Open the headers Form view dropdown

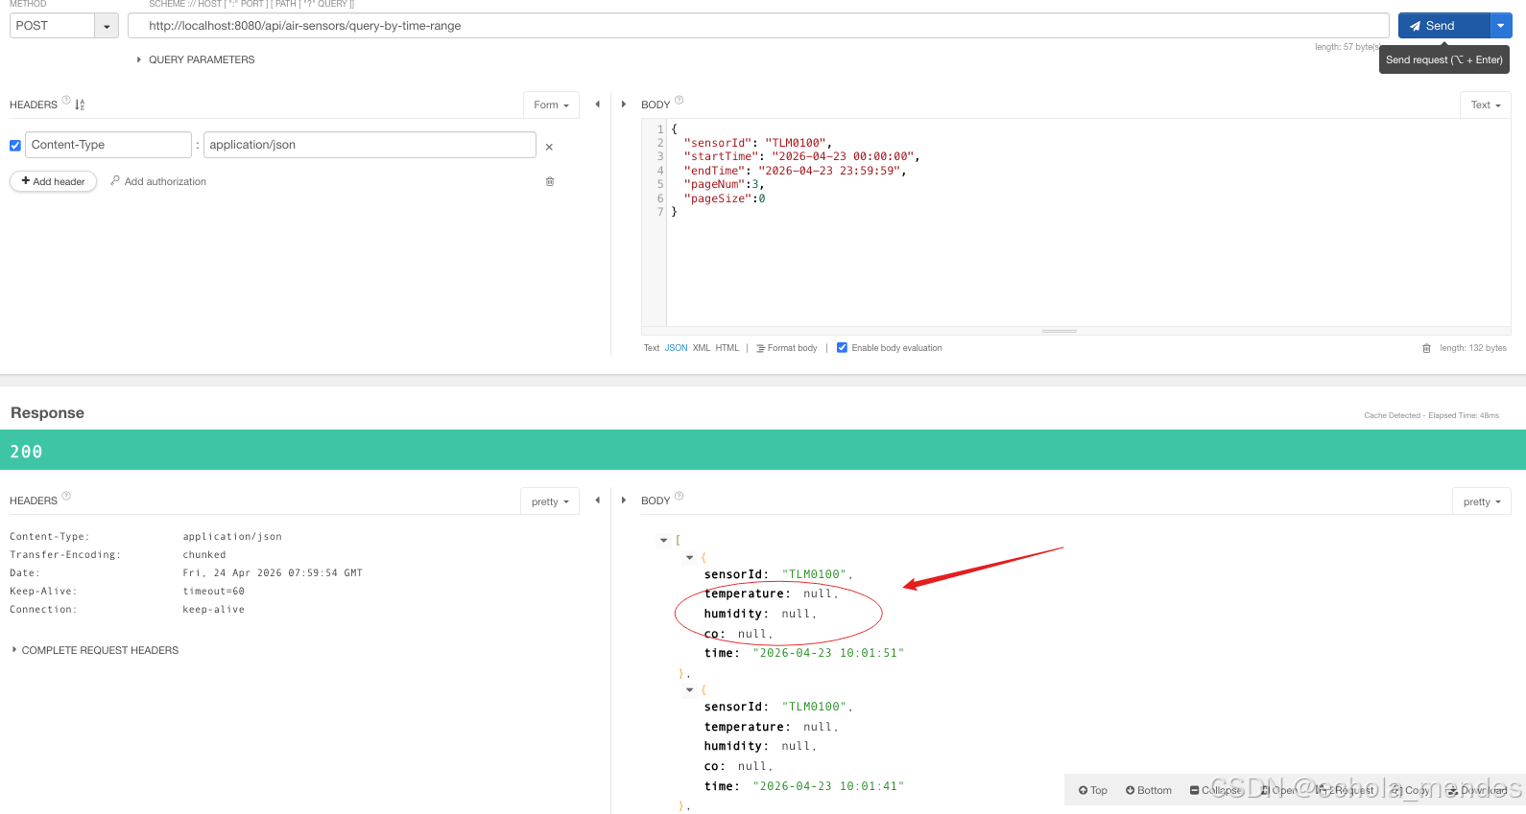(x=551, y=105)
